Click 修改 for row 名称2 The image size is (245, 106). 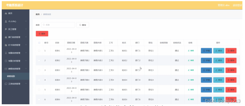tap(219, 60)
